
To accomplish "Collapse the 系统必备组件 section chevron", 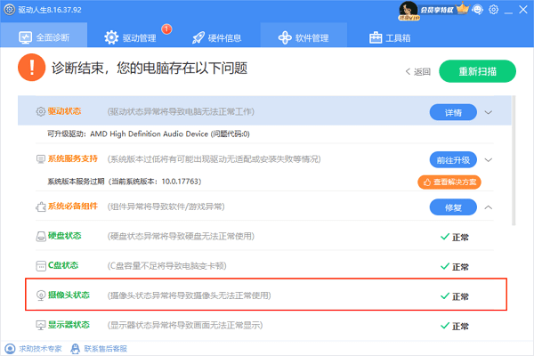I will (489, 207).
